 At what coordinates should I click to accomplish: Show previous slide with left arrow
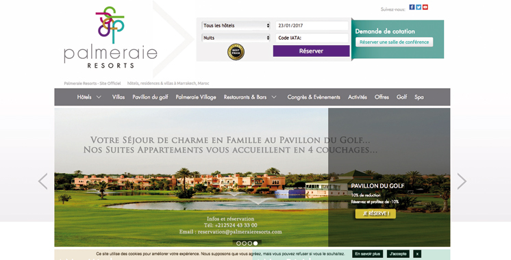pyautogui.click(x=42, y=181)
